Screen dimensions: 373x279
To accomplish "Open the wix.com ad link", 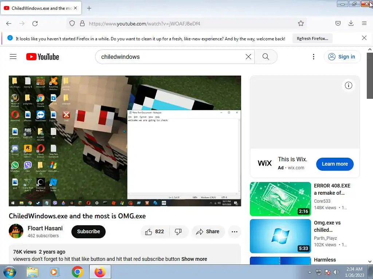I will click(296, 168).
